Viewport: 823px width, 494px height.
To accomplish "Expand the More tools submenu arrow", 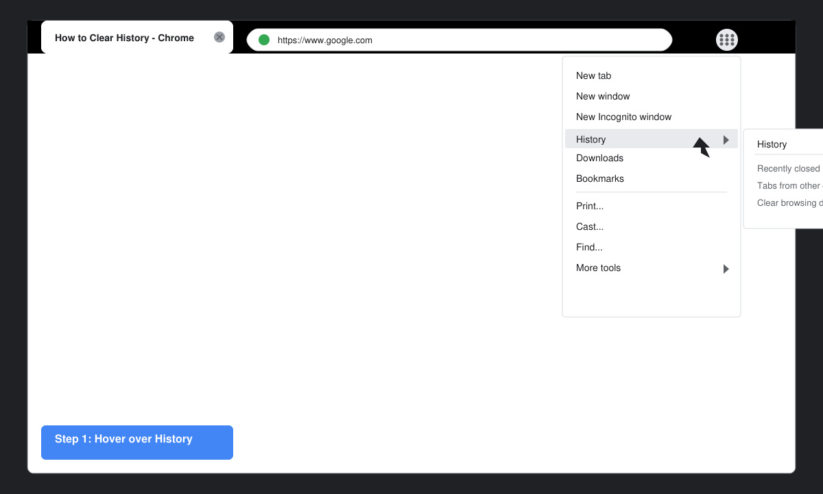I will click(x=726, y=269).
